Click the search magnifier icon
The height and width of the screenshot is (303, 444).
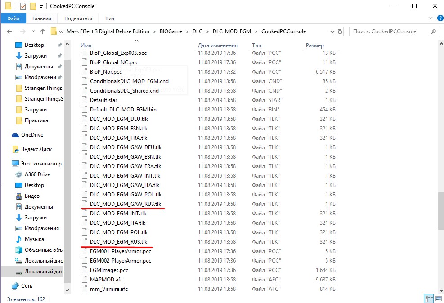433,31
